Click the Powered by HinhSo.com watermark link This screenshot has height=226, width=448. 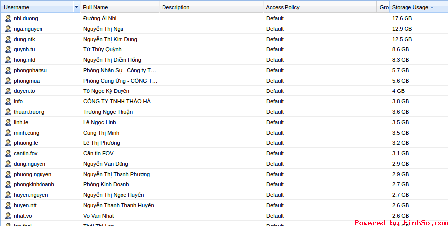(x=400, y=223)
